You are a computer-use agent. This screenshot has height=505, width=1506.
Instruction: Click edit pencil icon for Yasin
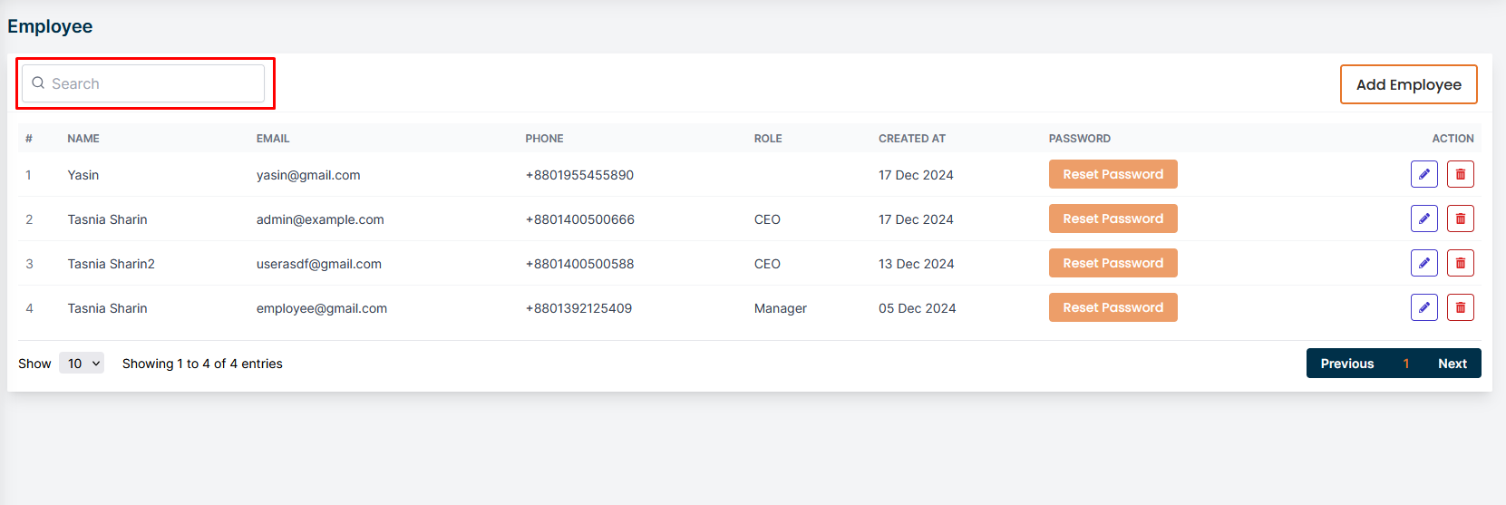click(1423, 174)
